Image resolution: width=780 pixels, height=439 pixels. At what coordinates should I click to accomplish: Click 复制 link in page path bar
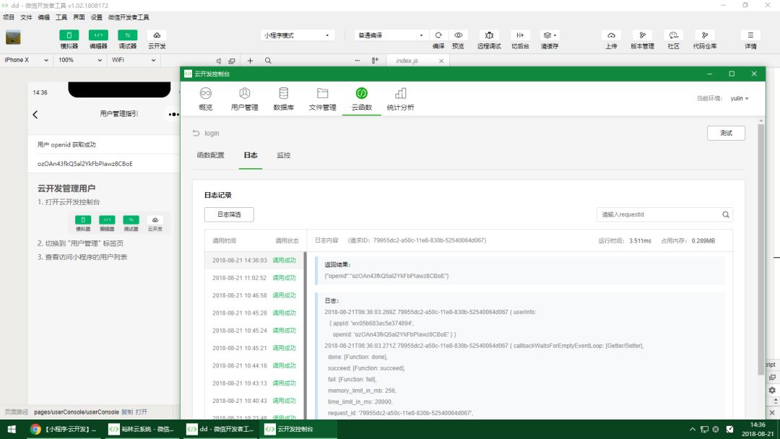127,412
